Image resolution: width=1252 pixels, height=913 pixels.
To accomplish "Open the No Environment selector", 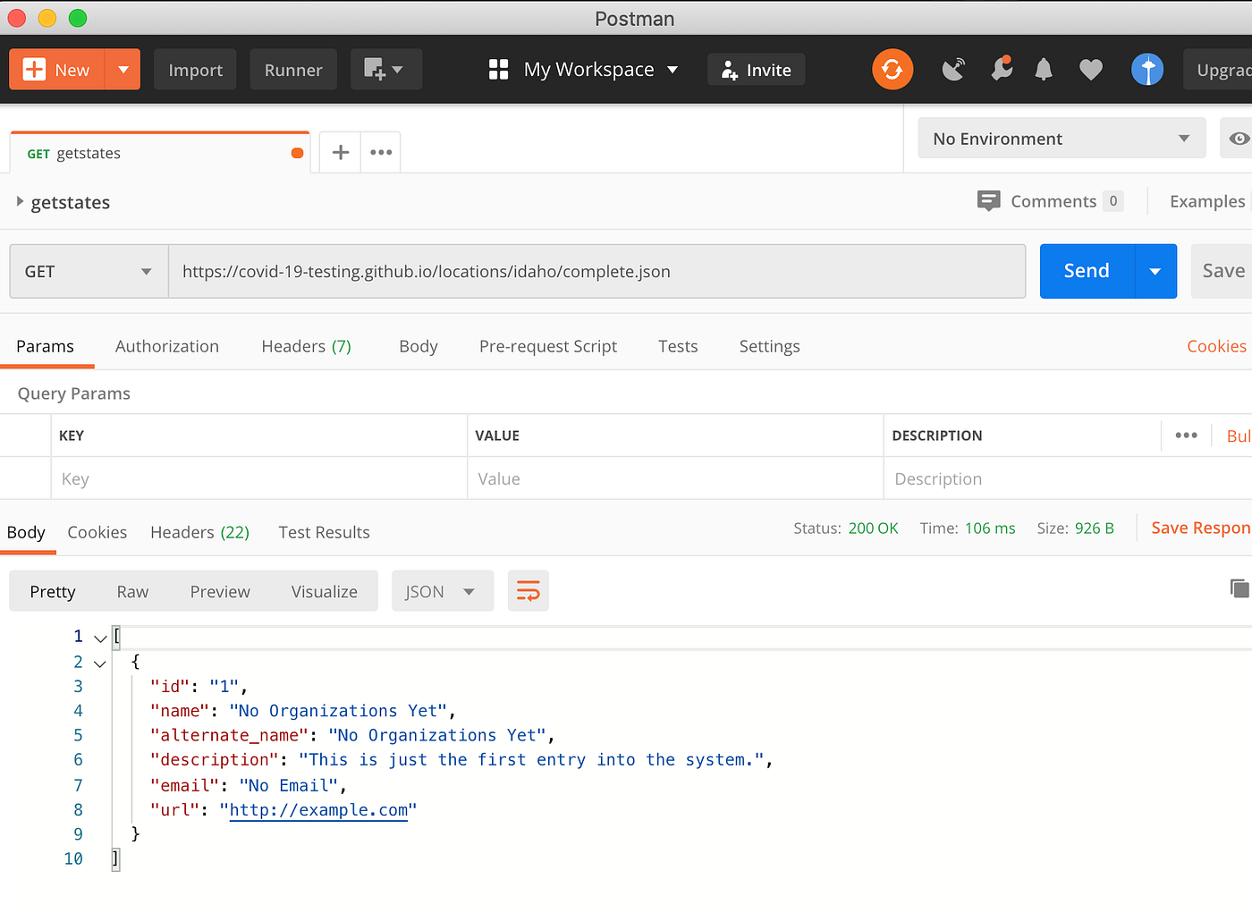I will [1062, 139].
